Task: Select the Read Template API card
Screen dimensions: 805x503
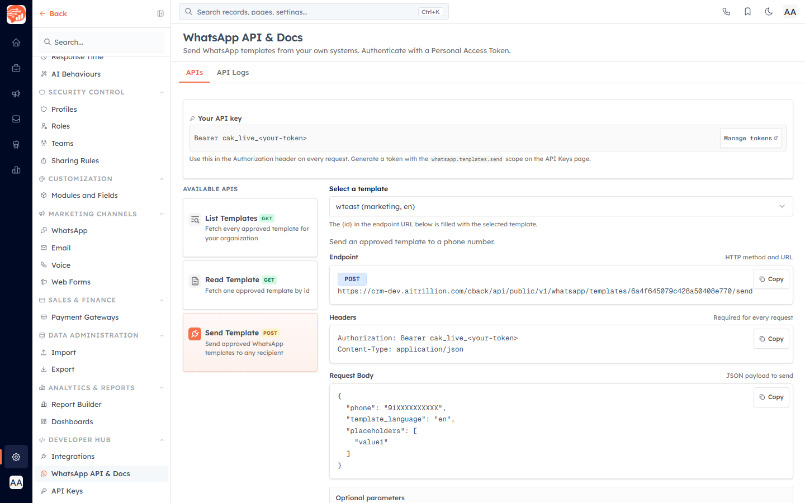Action: [250, 285]
